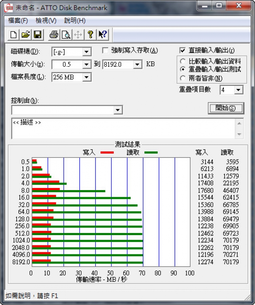The height and width of the screenshot is (305, 255).
Task: Click the 1024.0 row label in chart
Action: (21, 240)
